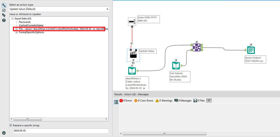Click the results list view icon

(116, 102)
